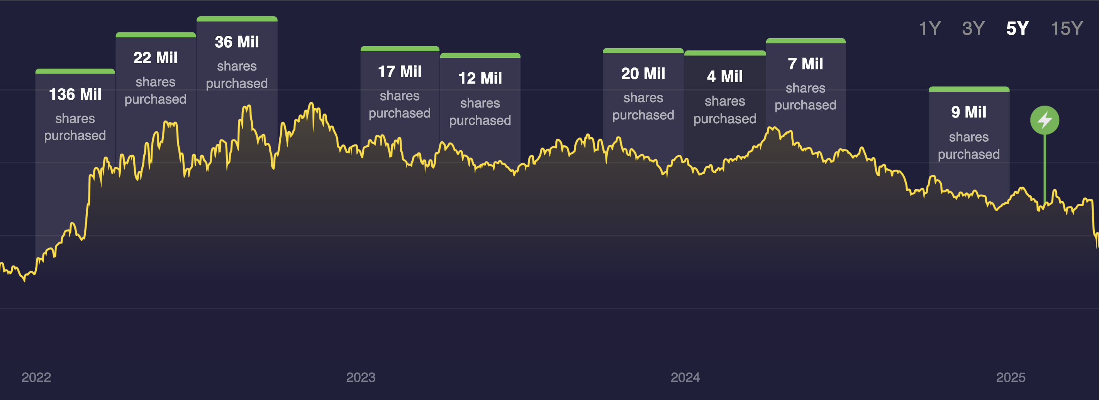
Task: Switch chart to 3Y range
Action: pyautogui.click(x=973, y=29)
